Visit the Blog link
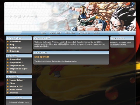This screenshot has width=140, height=105. (12, 45)
